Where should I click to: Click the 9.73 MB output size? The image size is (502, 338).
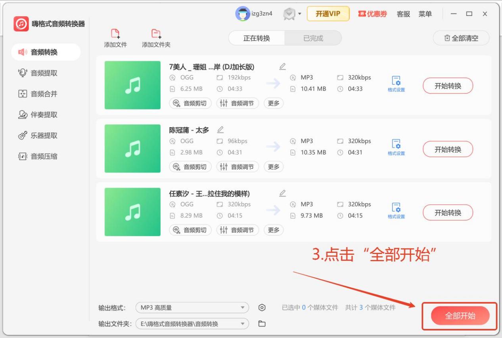(312, 216)
